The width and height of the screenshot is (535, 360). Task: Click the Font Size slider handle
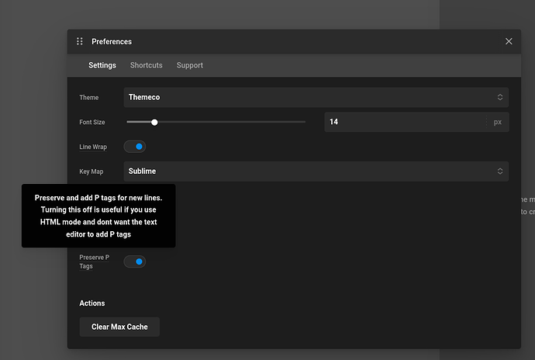point(154,122)
